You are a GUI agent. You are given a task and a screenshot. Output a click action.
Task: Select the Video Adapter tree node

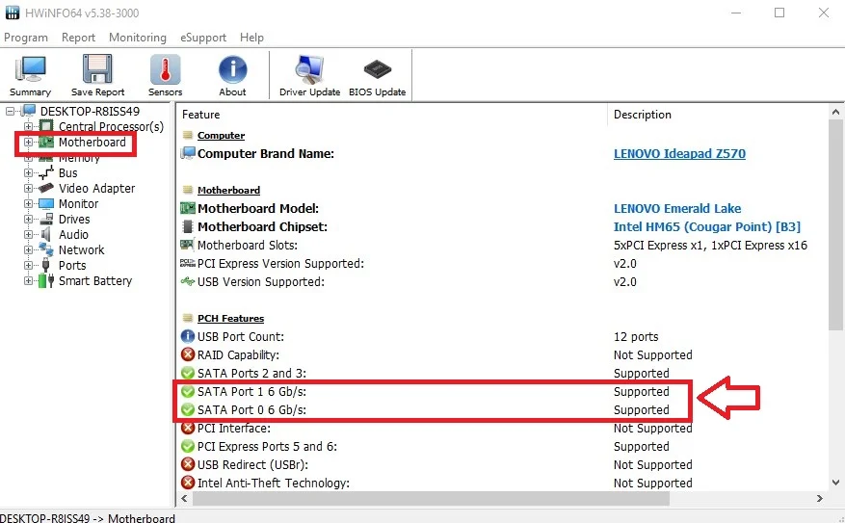[x=96, y=189]
